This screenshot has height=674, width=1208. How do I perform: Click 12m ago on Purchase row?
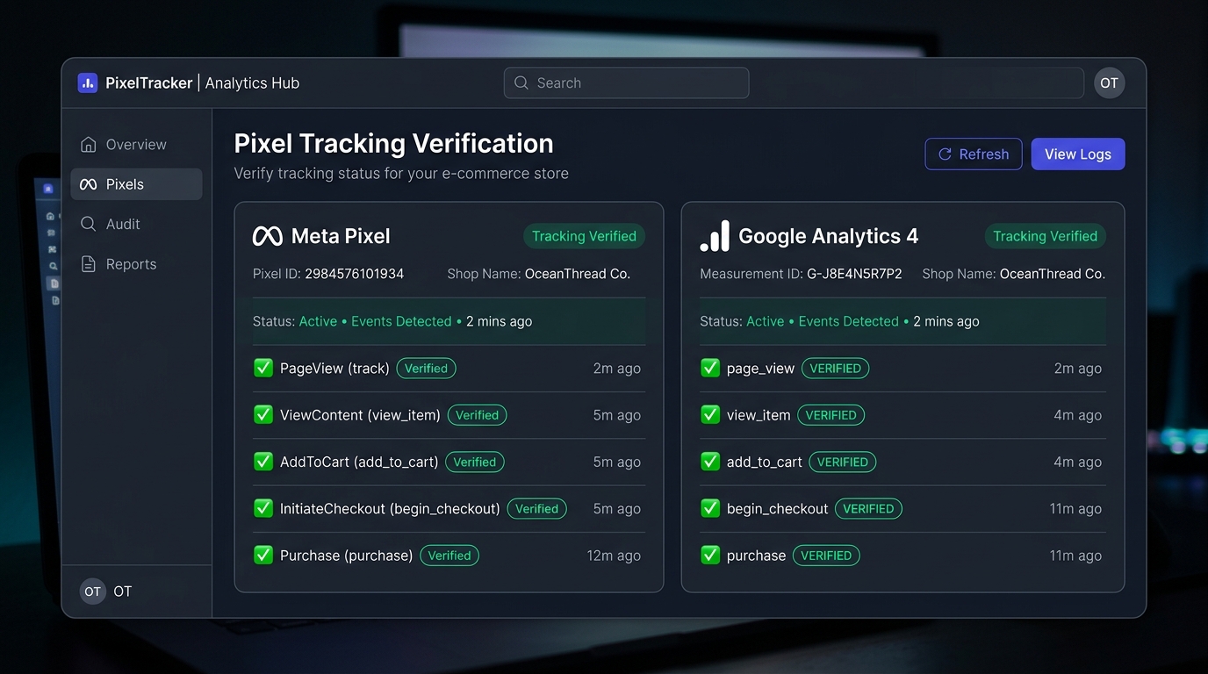click(x=614, y=556)
